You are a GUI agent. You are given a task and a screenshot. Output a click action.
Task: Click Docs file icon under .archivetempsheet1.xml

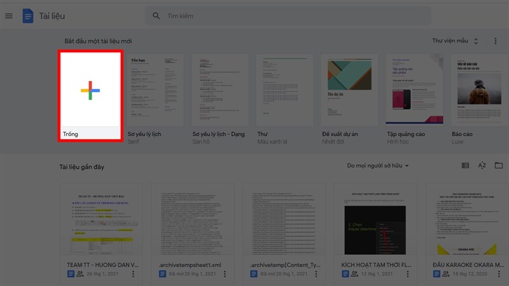(162, 274)
